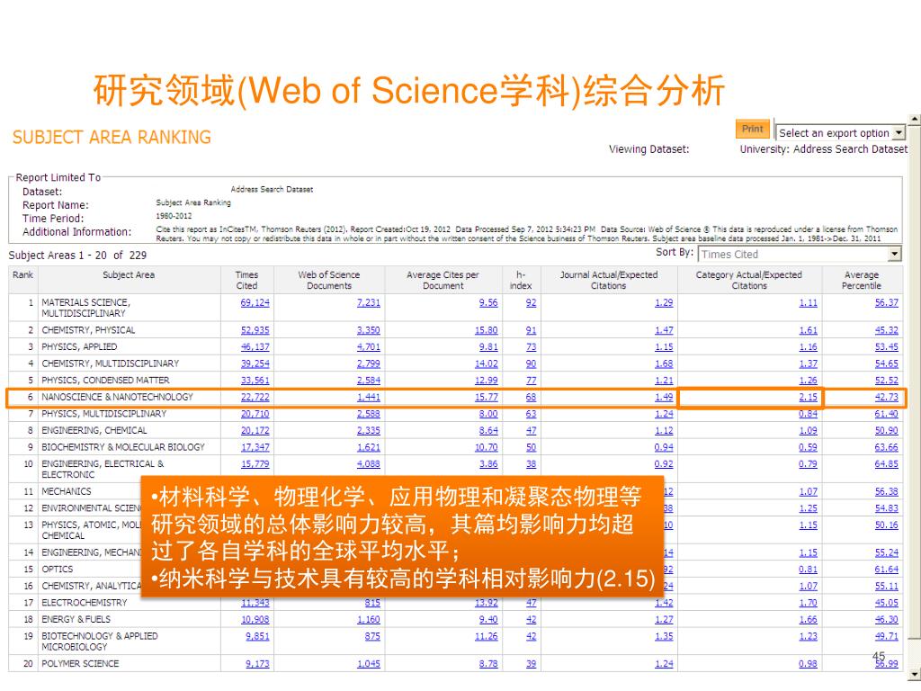Click documents count 1,441 link
The height and width of the screenshot is (691, 921).
(x=368, y=397)
